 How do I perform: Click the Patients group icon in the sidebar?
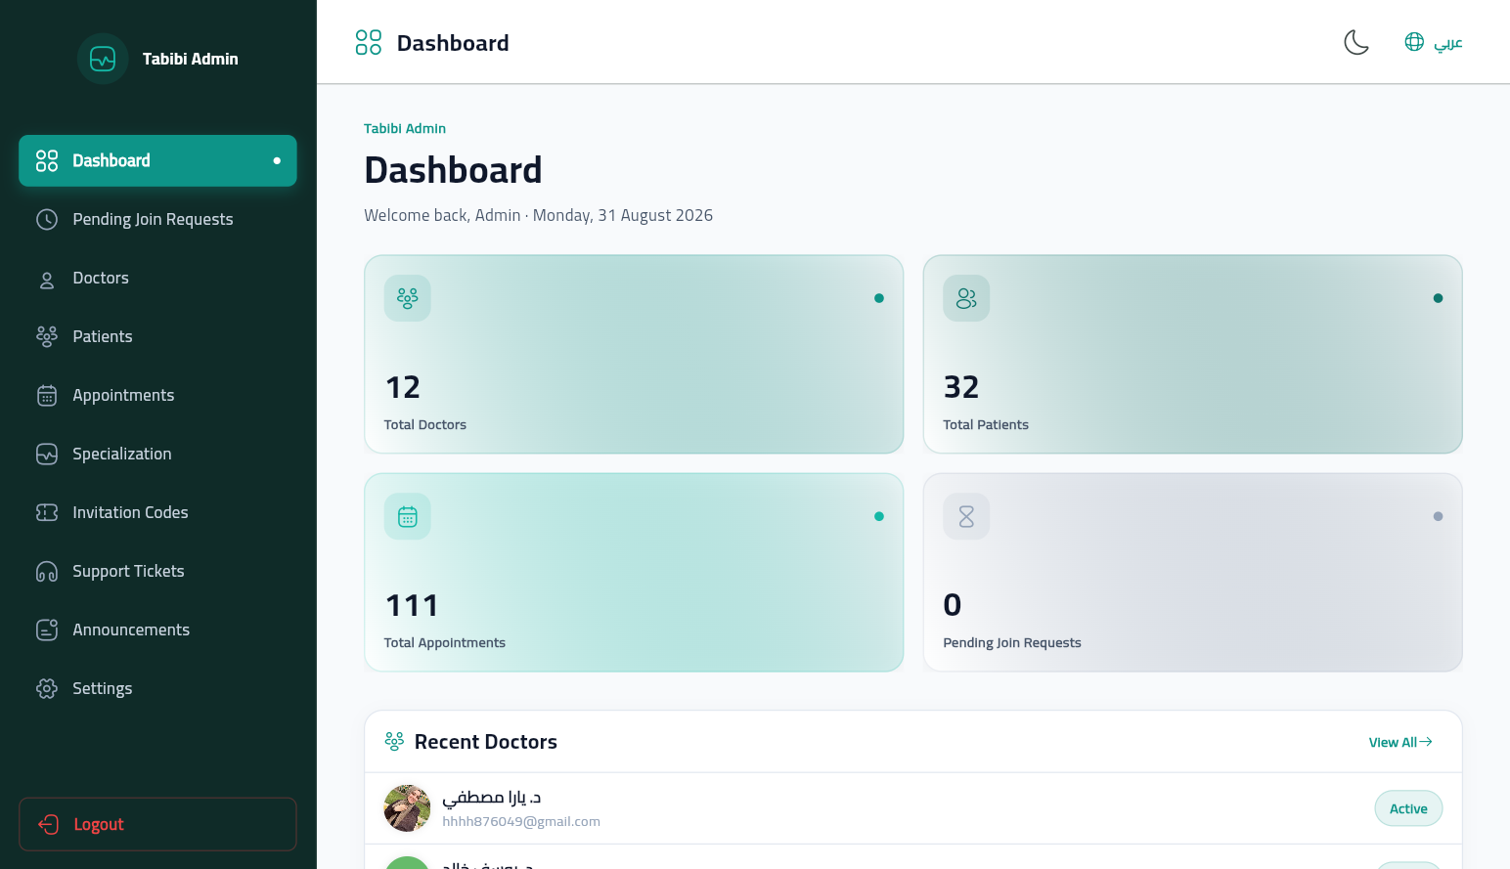pyautogui.click(x=47, y=336)
